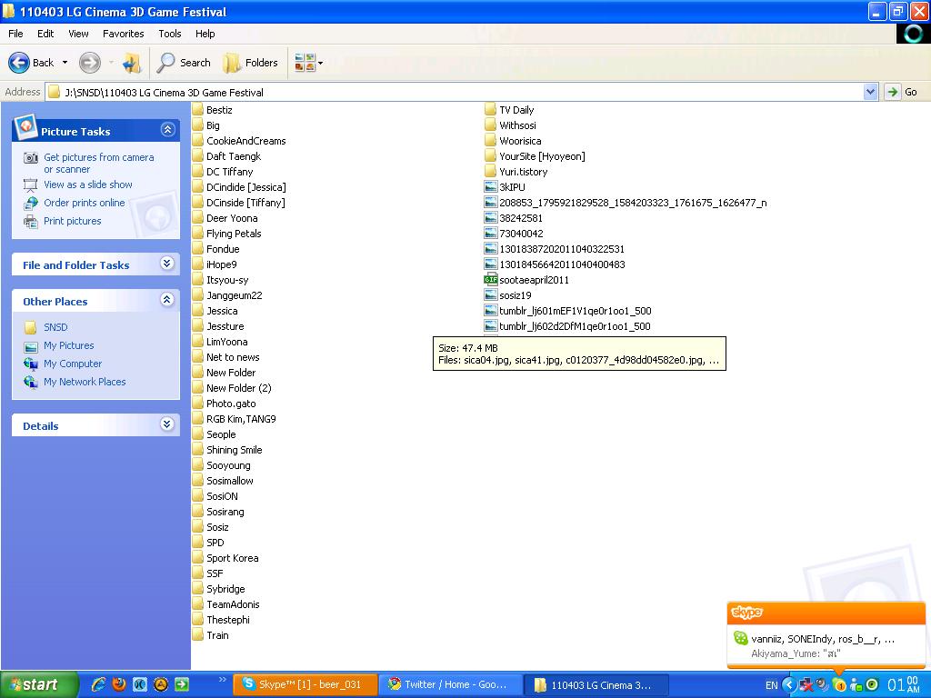Click the EN language indicator in tray
This screenshot has height=698, width=931.
click(771, 685)
